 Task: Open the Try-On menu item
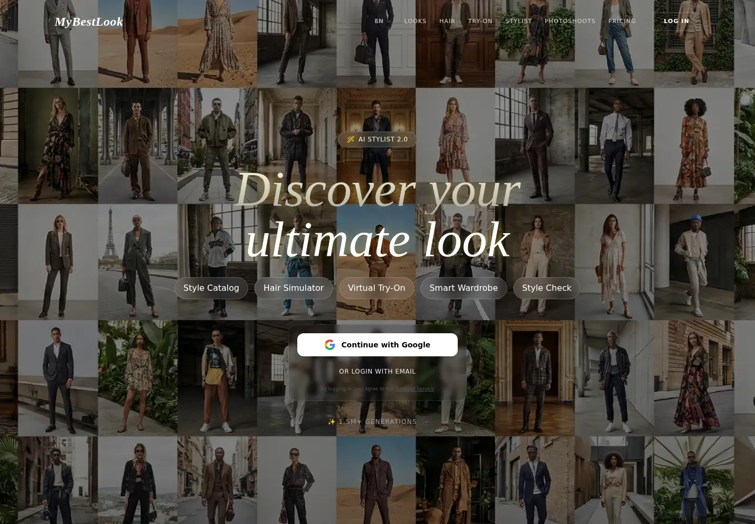480,21
